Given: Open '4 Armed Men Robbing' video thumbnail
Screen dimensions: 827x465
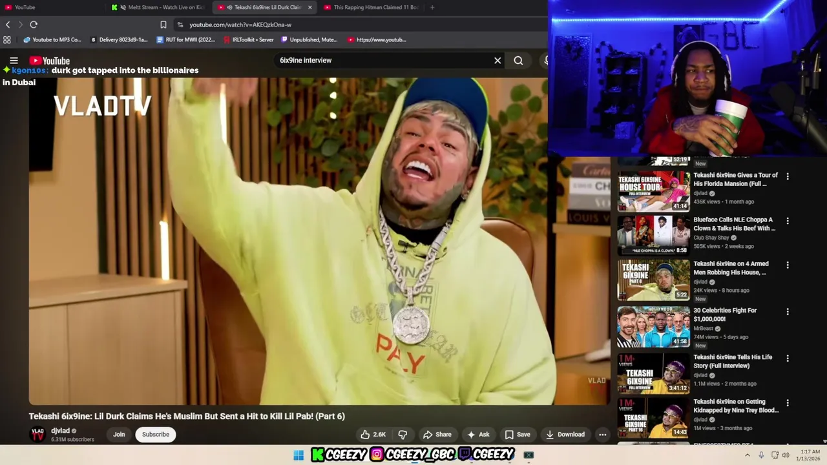Looking at the screenshot, I should 653,280.
